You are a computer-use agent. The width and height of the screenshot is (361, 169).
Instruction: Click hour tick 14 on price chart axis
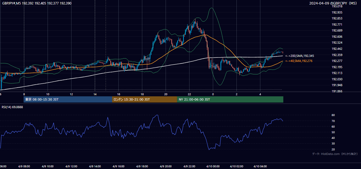pyautogui.click(x=95, y=94)
